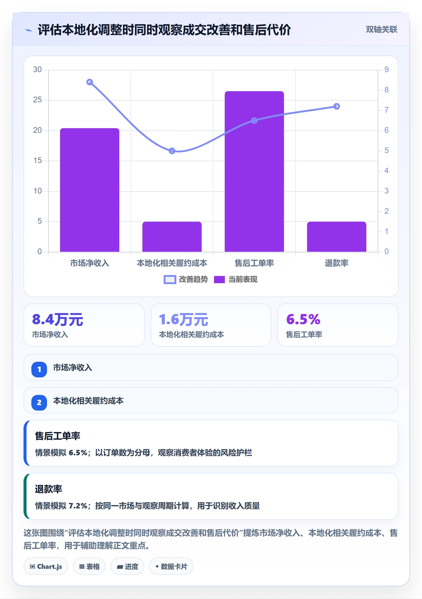Click the 退款率 purple bar
The height and width of the screenshot is (599, 422).
tap(336, 237)
